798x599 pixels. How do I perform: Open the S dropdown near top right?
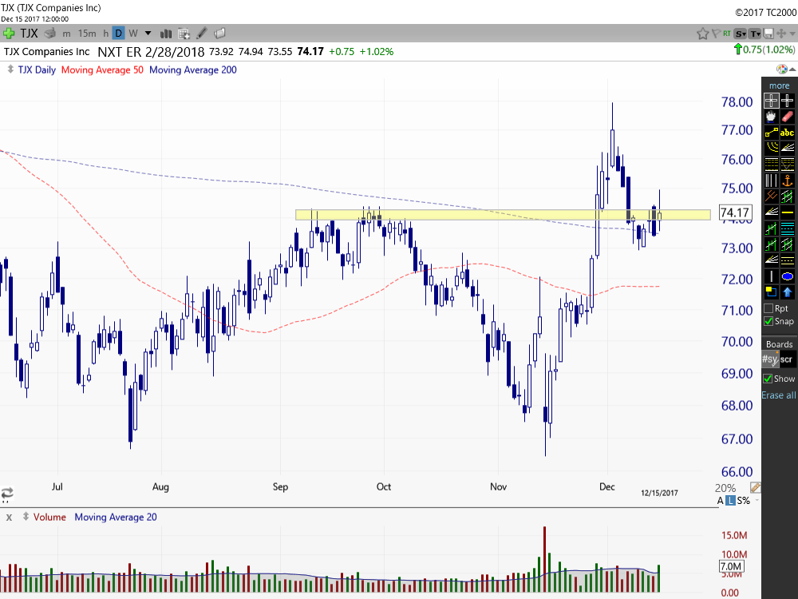point(741,34)
